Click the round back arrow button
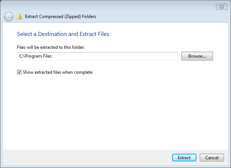The image size is (231, 168). (8, 17)
